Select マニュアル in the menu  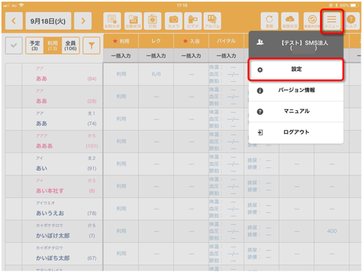(296, 111)
